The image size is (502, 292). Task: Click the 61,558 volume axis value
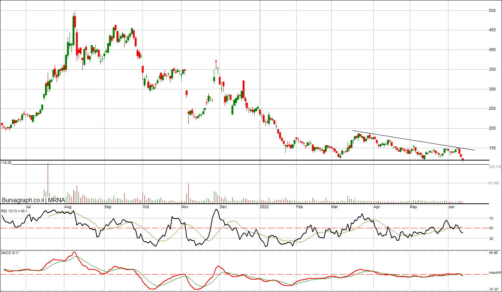[x=495, y=183]
